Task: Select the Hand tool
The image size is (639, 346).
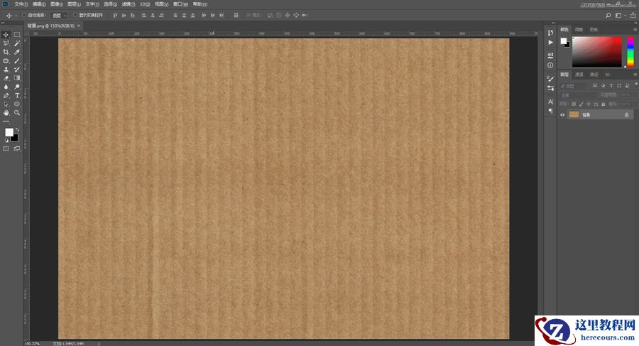Action: [x=6, y=112]
